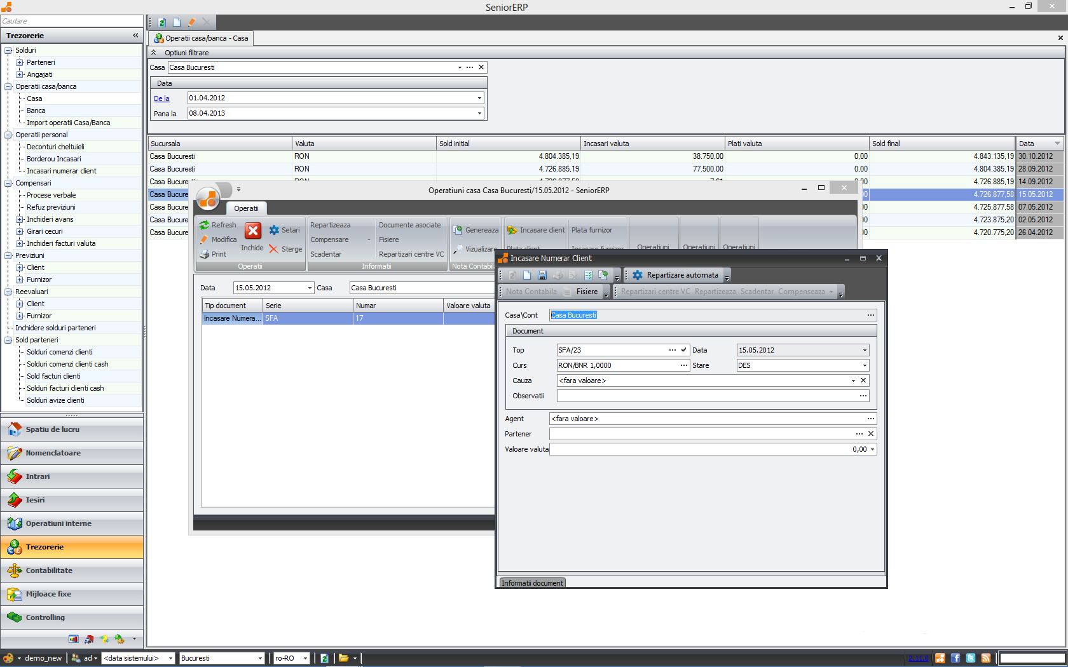Collapse the Optiuni filtrare panel
The height and width of the screenshot is (667, 1068).
coord(154,53)
